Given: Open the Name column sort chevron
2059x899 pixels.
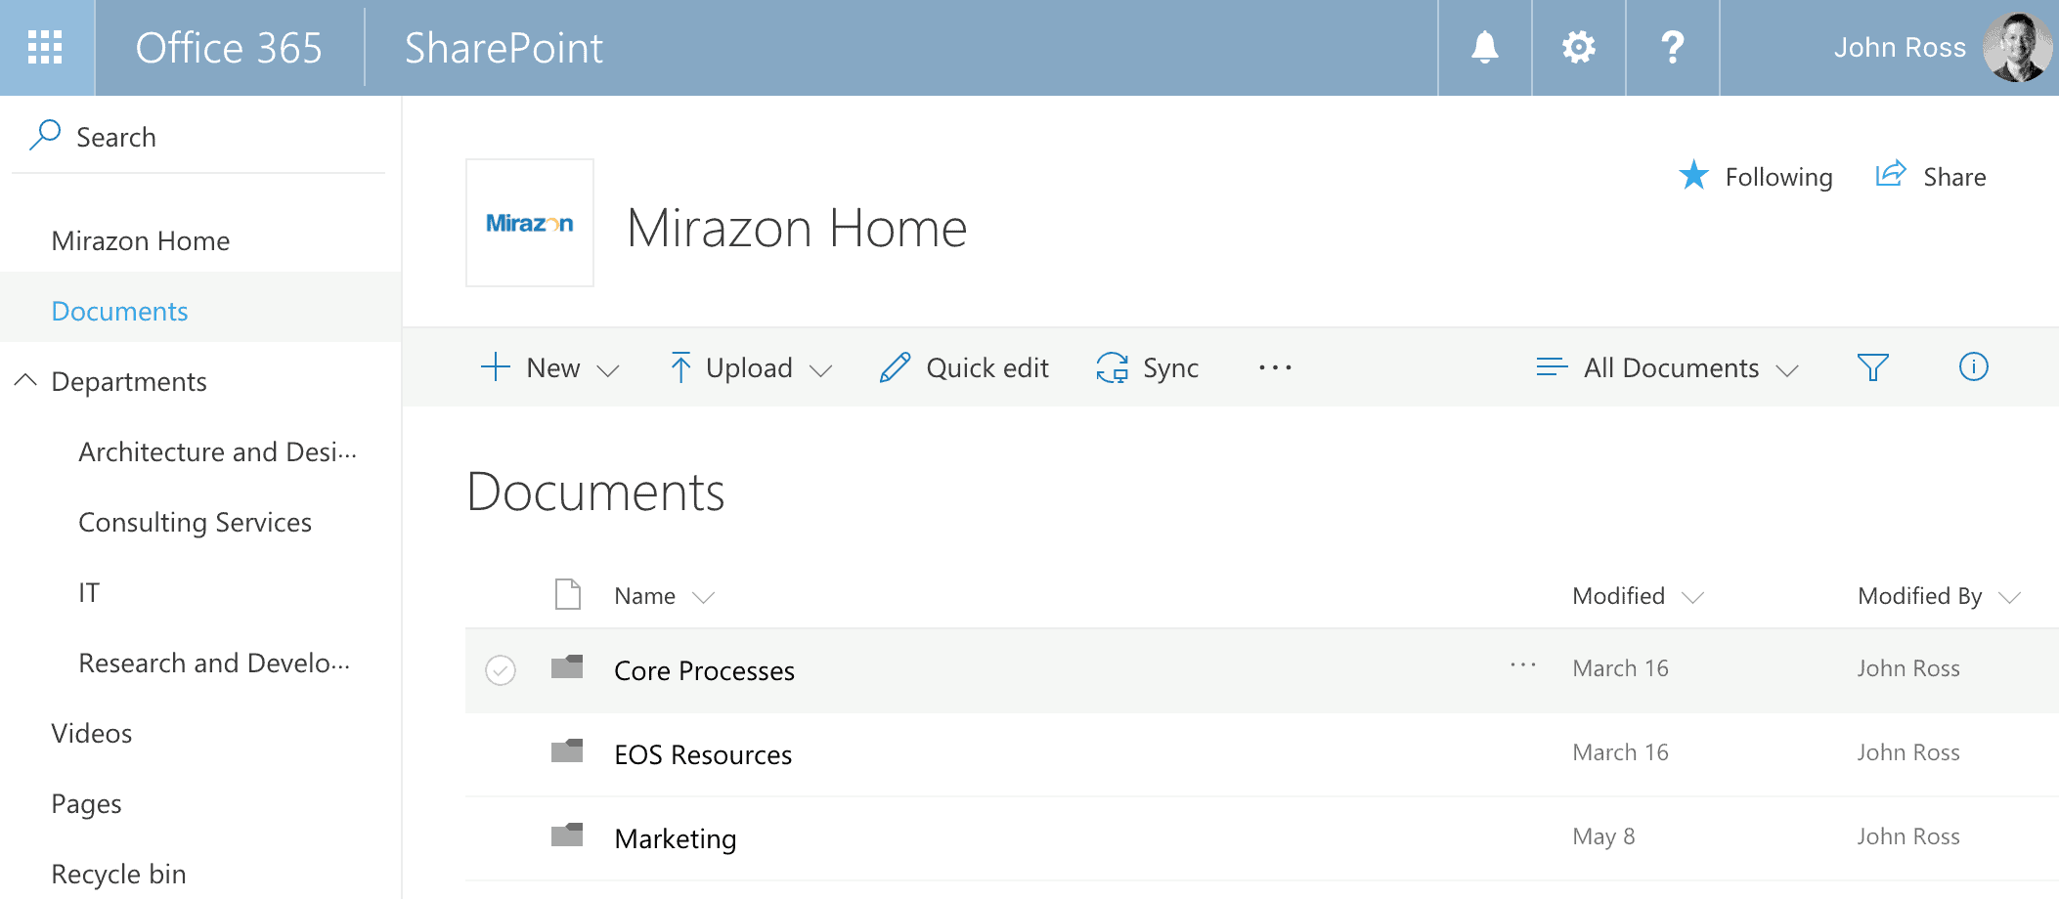Looking at the screenshot, I should pos(703,597).
